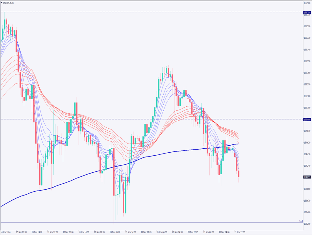Click the 156.330 price scale value
This screenshot has height=235, width=312.
point(307,38)
